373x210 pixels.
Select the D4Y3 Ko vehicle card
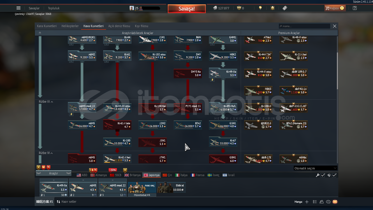coord(188,73)
